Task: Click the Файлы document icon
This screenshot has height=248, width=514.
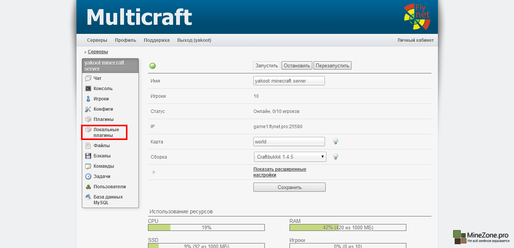Action: pyautogui.click(x=88, y=146)
